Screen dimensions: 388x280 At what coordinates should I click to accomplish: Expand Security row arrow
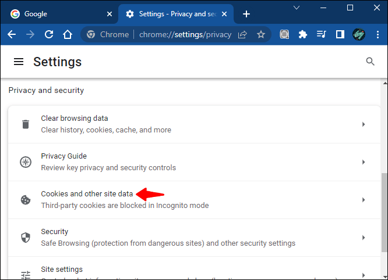[364, 238]
